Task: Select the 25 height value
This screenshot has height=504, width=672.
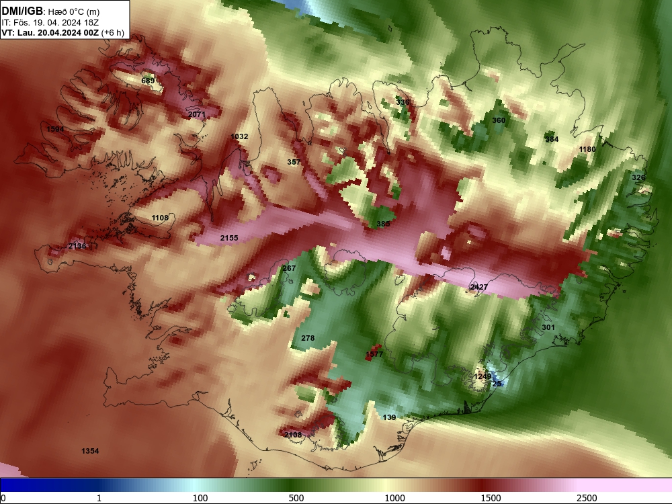Action: click(497, 384)
